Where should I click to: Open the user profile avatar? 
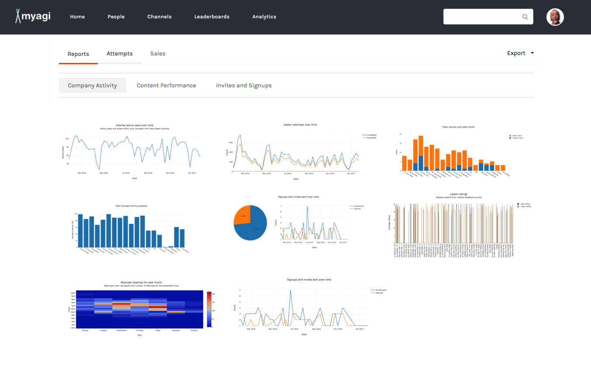(555, 17)
